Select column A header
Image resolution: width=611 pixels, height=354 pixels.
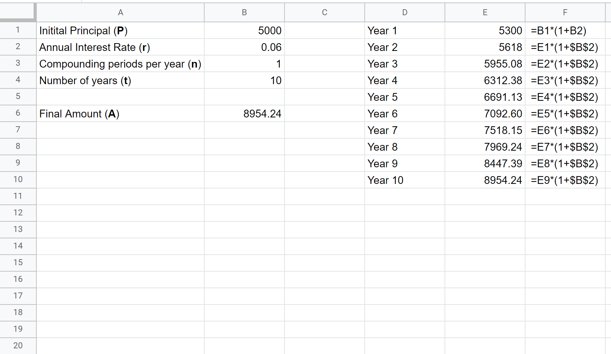coord(120,13)
